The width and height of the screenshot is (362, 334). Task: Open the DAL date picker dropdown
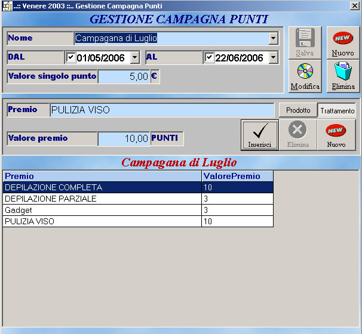pyautogui.click(x=135, y=57)
